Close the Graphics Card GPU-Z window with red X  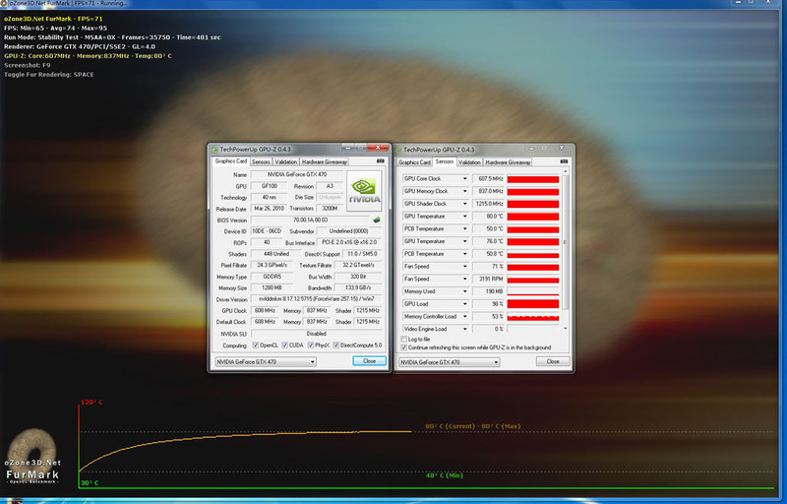(378, 148)
